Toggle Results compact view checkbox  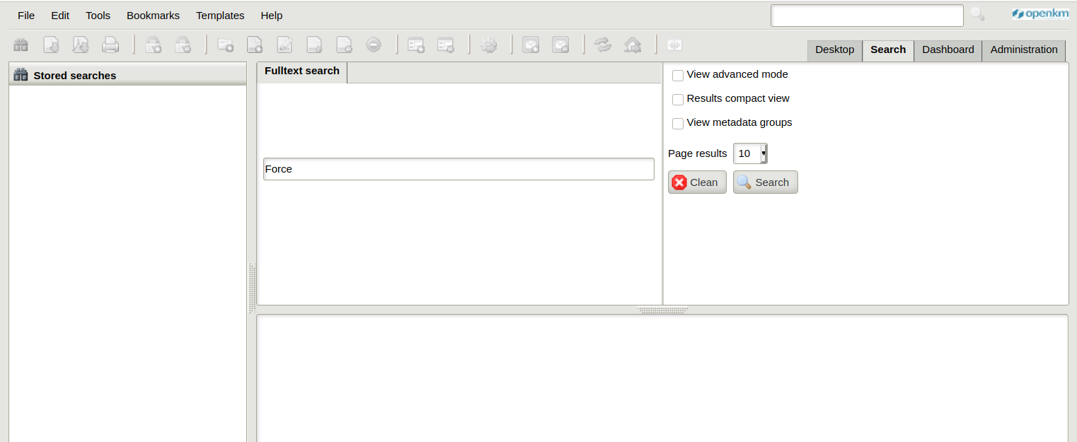point(678,100)
